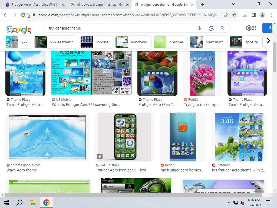Screen dimensions: 277x208
Task: Open the 'Wave Aero theme' title link
Action: (x=22, y=170)
